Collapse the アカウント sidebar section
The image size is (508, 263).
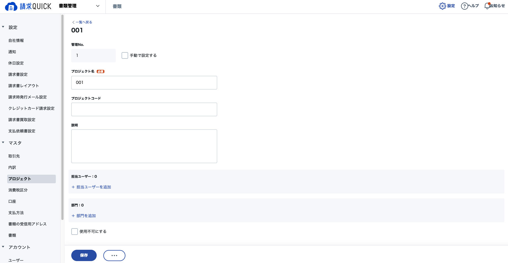[x=3, y=247]
